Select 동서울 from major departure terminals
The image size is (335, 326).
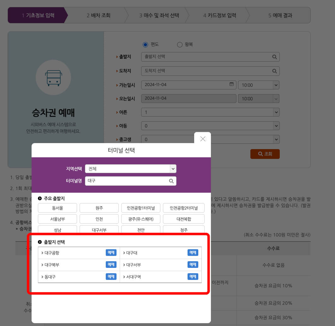(x=57, y=208)
